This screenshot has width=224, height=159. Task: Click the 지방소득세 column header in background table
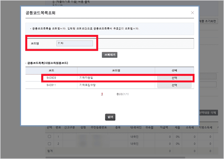pos(206,127)
